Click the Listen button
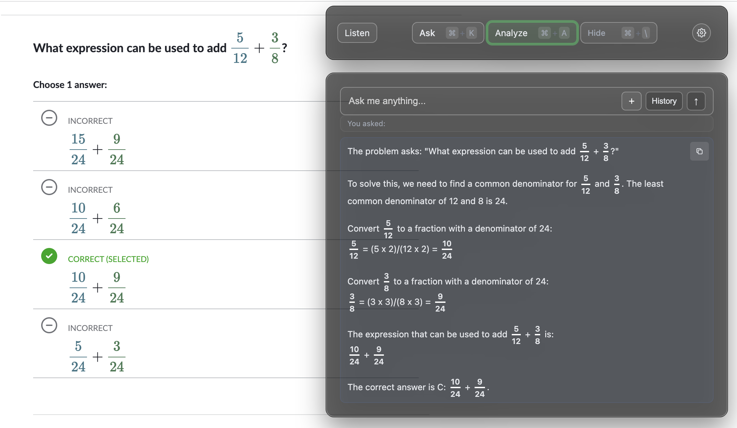The image size is (737, 428). click(x=357, y=32)
